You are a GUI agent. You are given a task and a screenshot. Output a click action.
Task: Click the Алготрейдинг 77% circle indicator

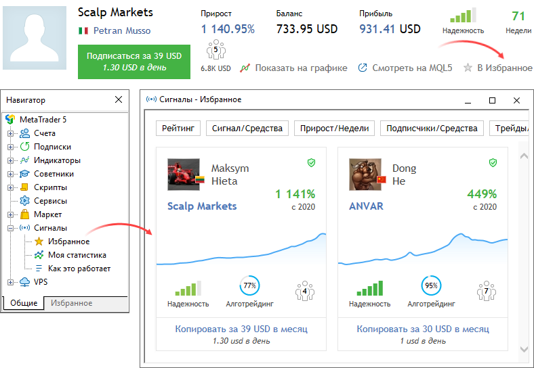[x=249, y=285]
